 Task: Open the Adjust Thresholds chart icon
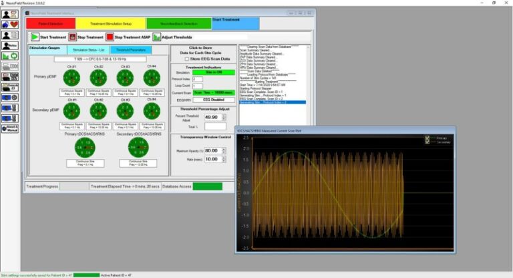(156, 37)
